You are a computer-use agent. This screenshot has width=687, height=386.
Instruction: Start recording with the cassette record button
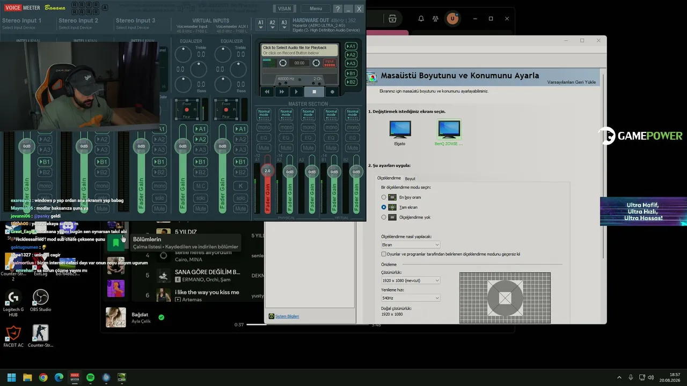(333, 92)
